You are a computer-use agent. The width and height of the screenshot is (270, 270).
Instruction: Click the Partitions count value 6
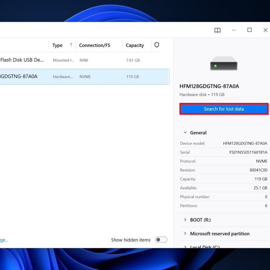266,206
